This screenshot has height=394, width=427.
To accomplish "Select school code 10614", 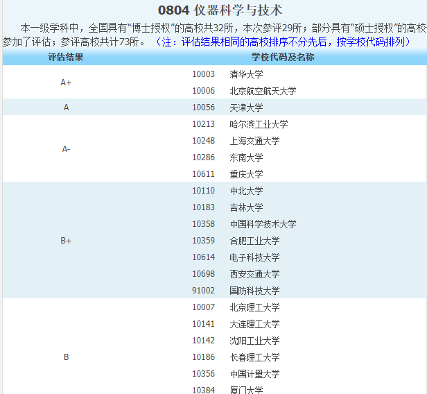I will pyautogui.click(x=203, y=257).
